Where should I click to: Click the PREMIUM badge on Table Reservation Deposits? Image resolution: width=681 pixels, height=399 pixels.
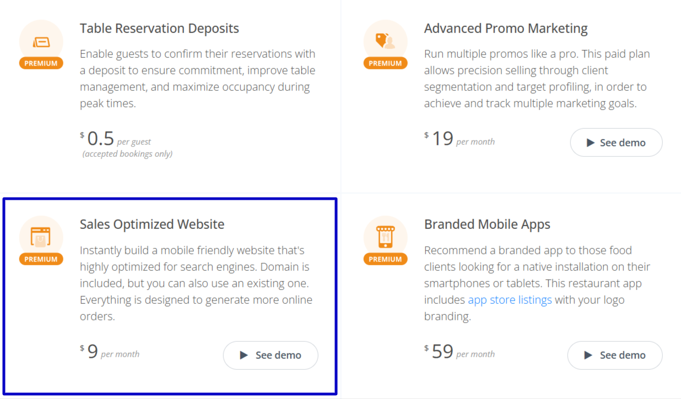click(x=41, y=63)
